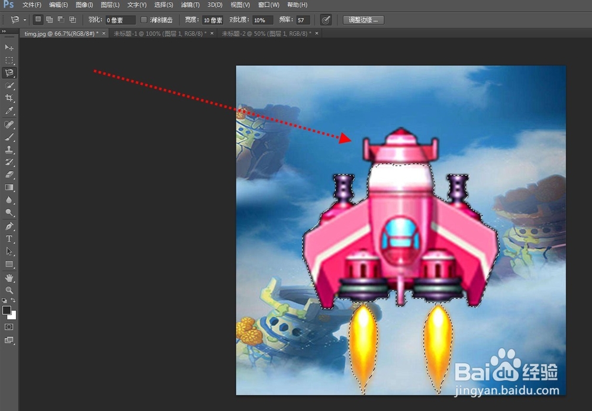The image size is (592, 411).
Task: Reset default foreground and background colors
Action: point(4,300)
